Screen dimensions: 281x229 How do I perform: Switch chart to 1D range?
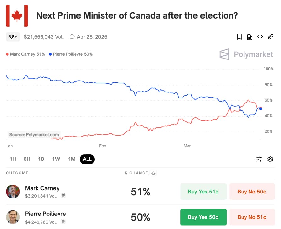tap(41, 159)
